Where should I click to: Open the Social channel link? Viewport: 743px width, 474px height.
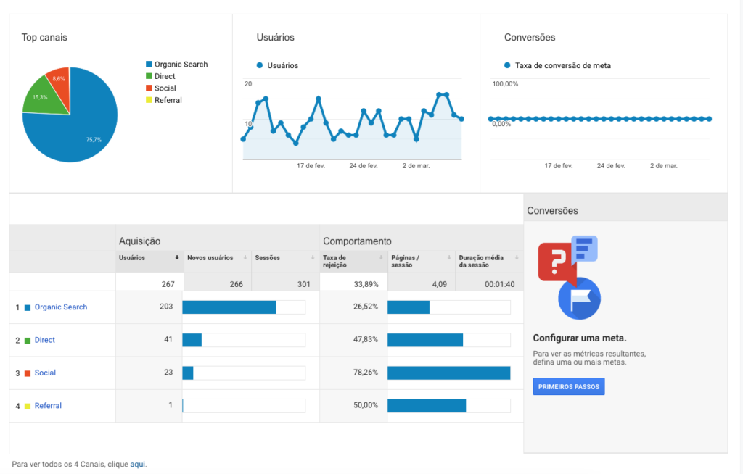tap(45, 373)
